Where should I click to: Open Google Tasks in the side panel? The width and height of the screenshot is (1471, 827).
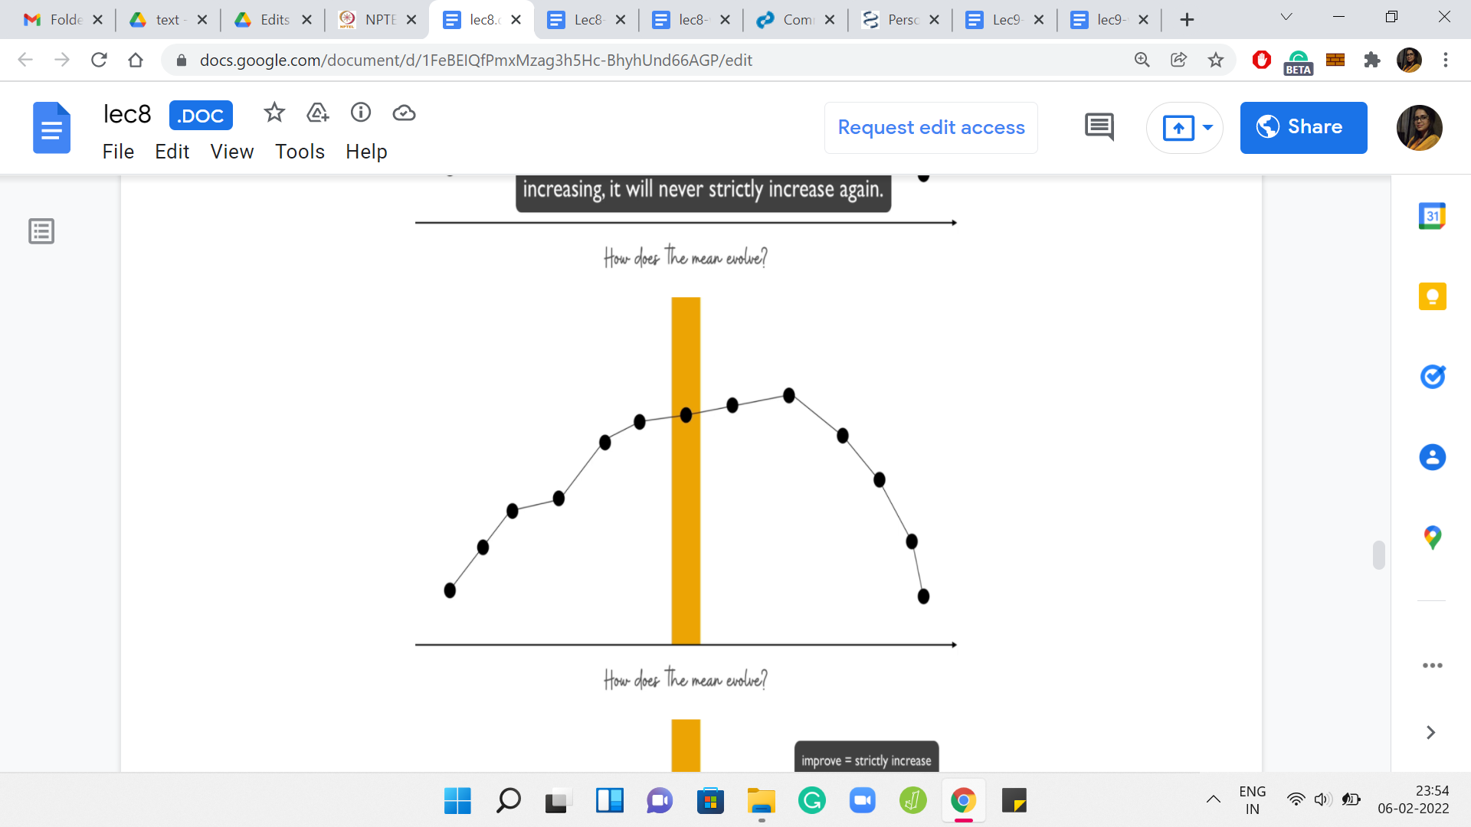(1432, 376)
